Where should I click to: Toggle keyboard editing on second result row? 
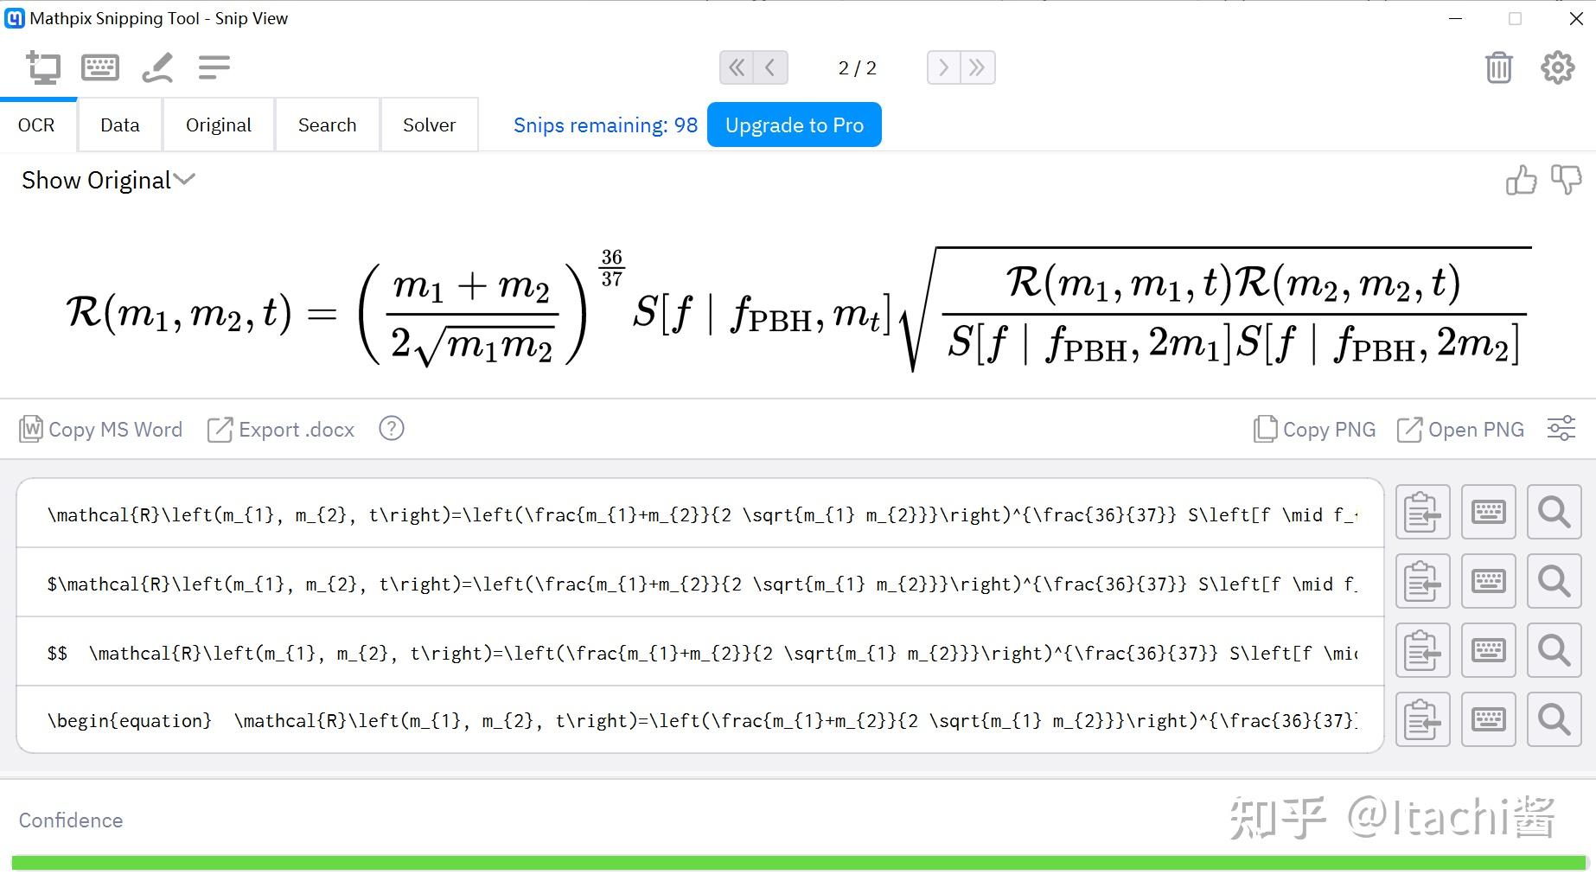point(1488,581)
